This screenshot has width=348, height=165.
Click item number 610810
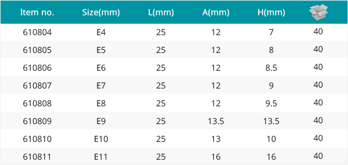[37, 139]
